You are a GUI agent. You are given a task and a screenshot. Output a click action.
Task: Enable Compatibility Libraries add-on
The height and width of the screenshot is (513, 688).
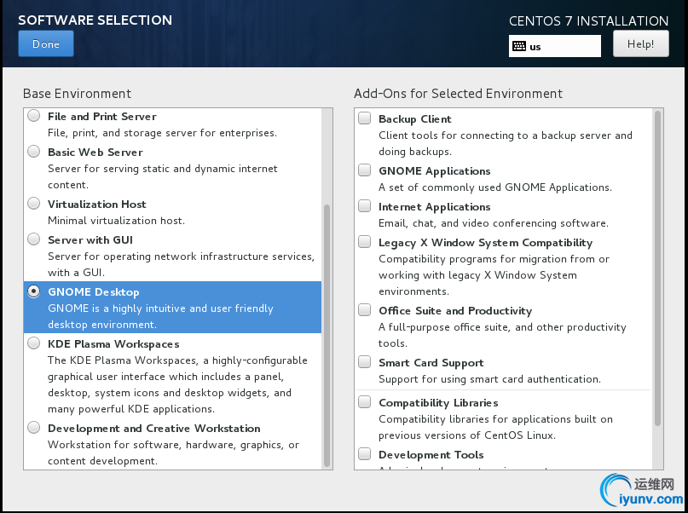tap(365, 402)
